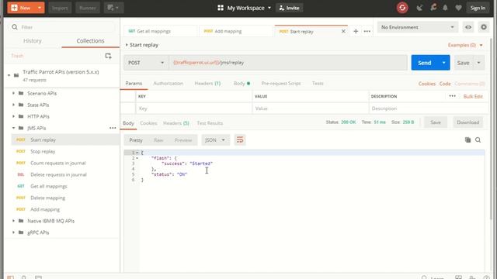Screen dimensions: 497x279
Task: Open the request Headers (1) tab
Action: coord(207,84)
